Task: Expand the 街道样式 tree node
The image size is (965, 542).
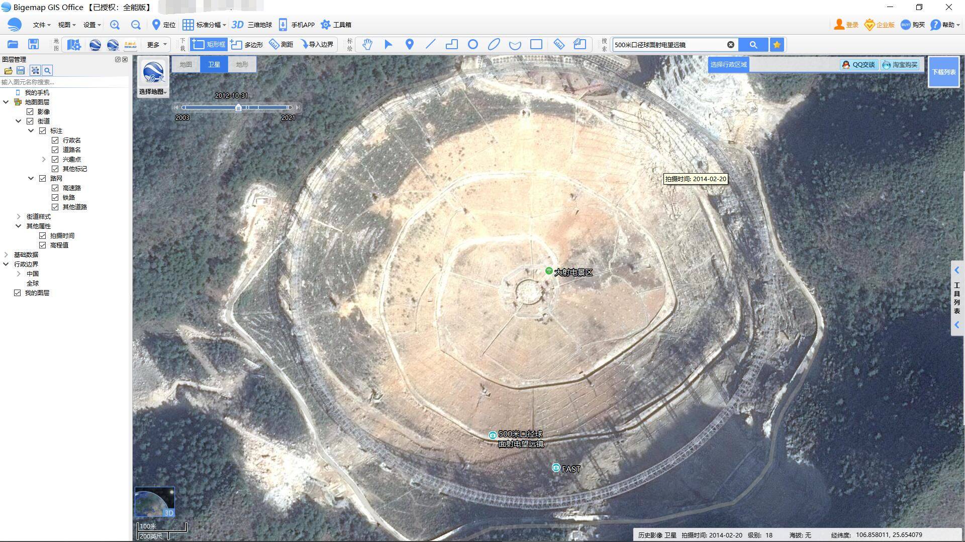Action: (x=19, y=217)
